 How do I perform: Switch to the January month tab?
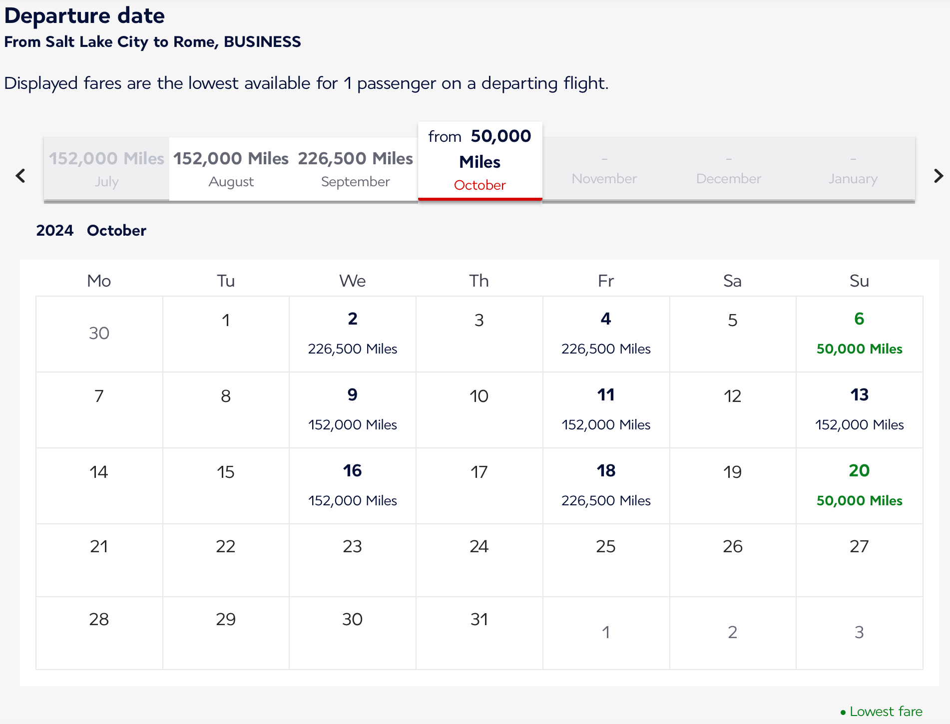click(x=853, y=169)
